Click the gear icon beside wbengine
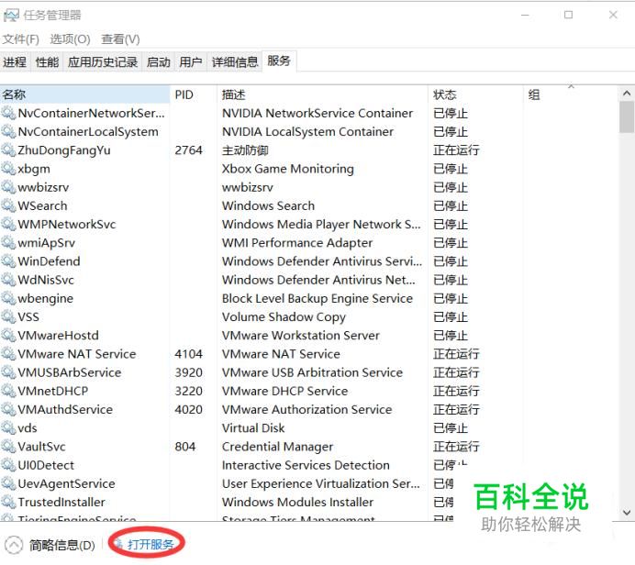This screenshot has height=565, width=635. (x=8, y=298)
